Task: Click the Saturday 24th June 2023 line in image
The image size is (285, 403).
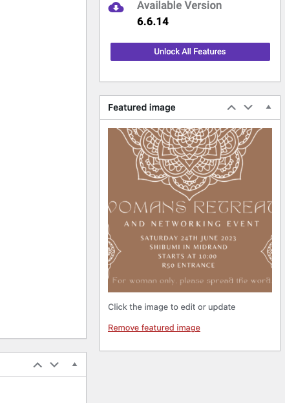Action: (188, 238)
